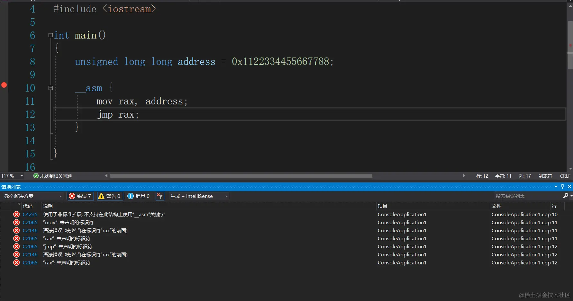
Task: Toggle the 错误 7 errors filter
Action: click(x=81, y=196)
